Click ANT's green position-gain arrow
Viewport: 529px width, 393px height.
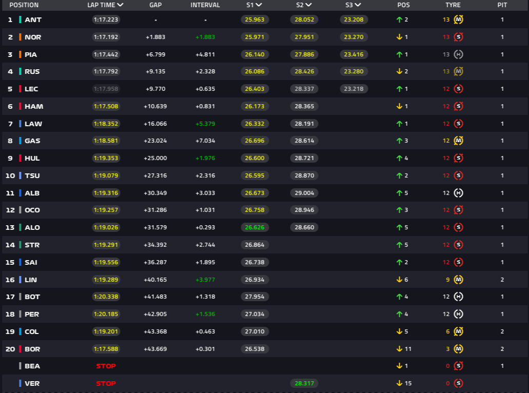point(400,19)
